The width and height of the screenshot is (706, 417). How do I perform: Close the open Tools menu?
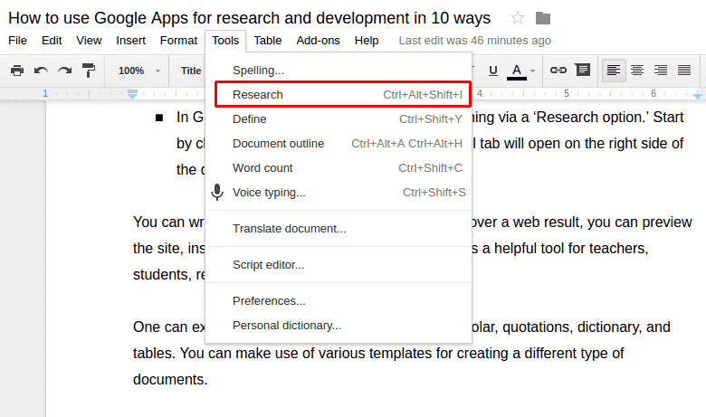pyautogui.click(x=225, y=41)
